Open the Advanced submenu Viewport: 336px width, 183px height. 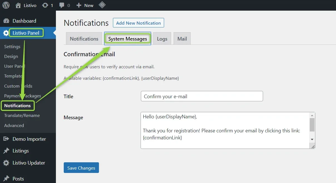pyautogui.click(x=14, y=126)
